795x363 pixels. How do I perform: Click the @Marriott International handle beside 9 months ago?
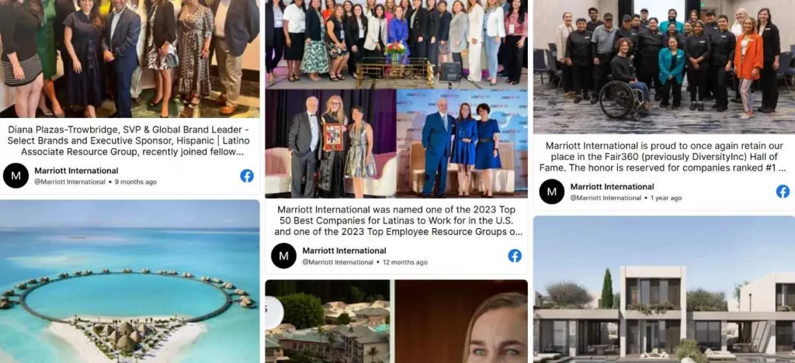pyautogui.click(x=70, y=181)
